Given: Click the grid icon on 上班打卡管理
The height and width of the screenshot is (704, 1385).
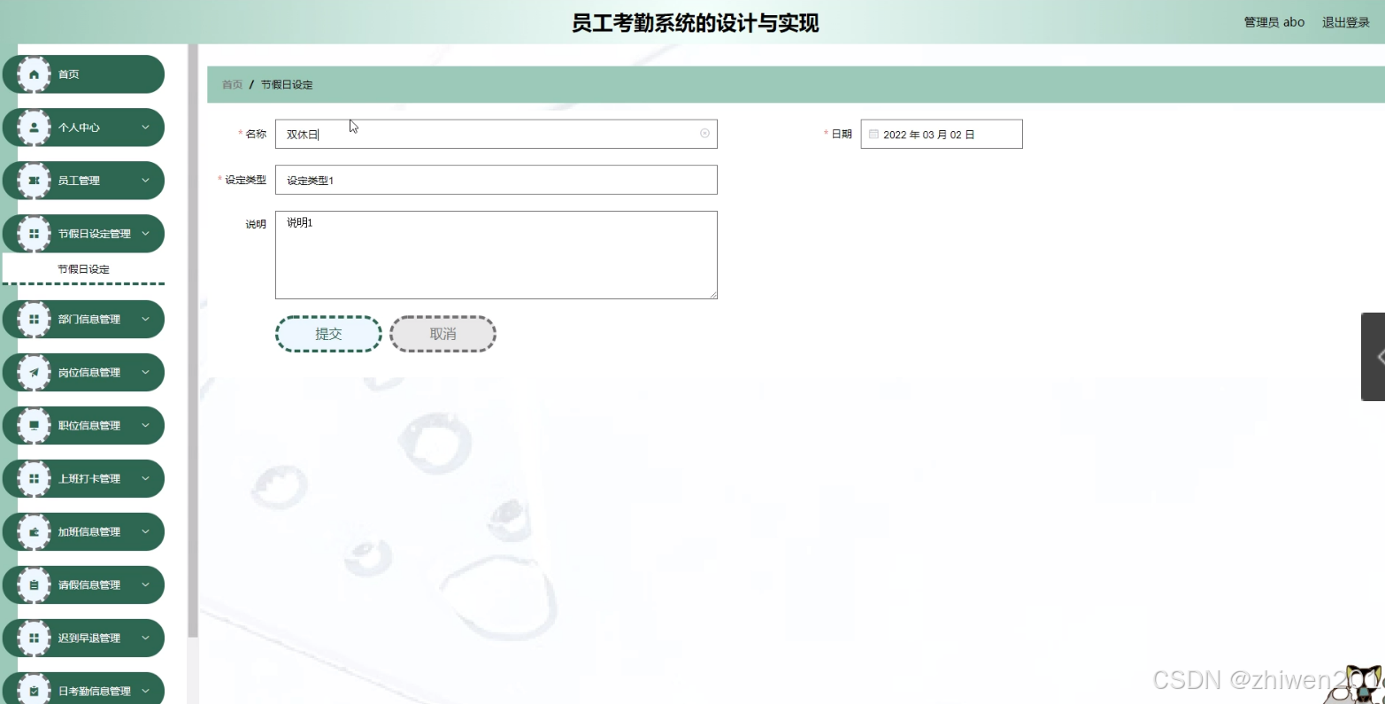Looking at the screenshot, I should (x=35, y=478).
